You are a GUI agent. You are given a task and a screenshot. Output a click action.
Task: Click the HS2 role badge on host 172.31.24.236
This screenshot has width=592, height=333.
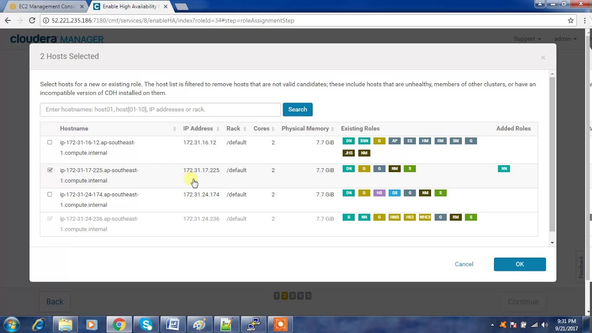[x=410, y=217]
